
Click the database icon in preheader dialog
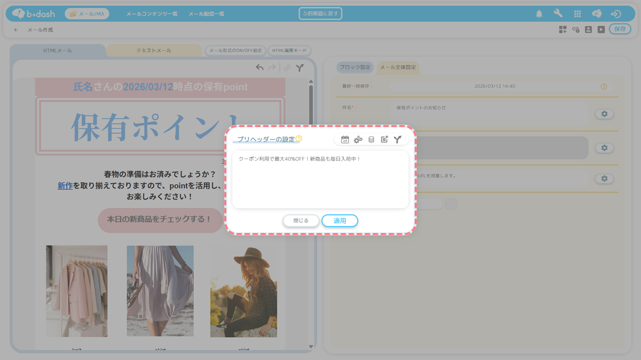tap(371, 140)
